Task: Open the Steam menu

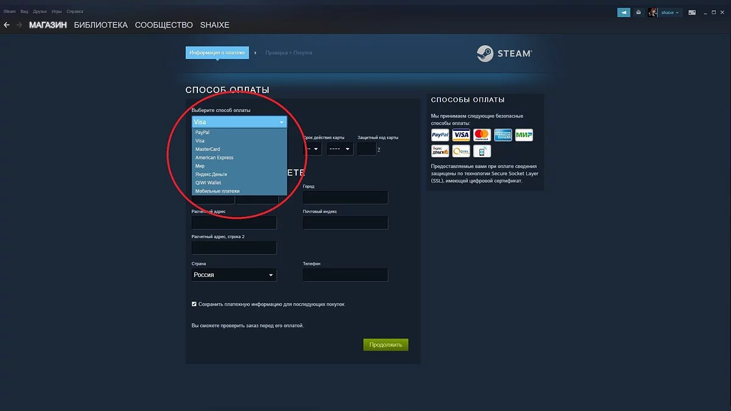Action: coord(9,12)
